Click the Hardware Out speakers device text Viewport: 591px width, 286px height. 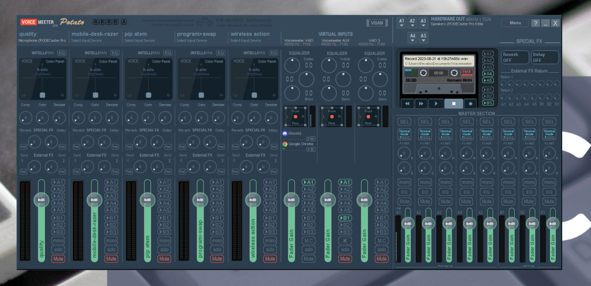click(x=457, y=24)
